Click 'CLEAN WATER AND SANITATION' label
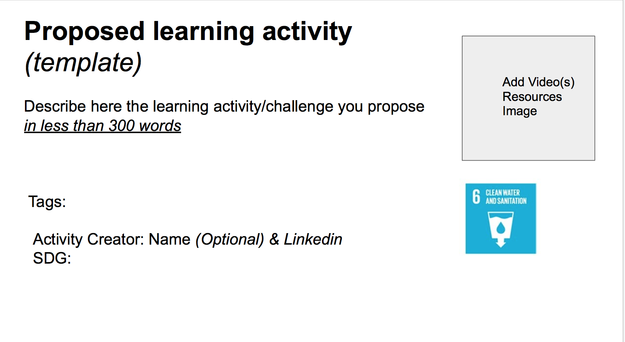 (506, 197)
